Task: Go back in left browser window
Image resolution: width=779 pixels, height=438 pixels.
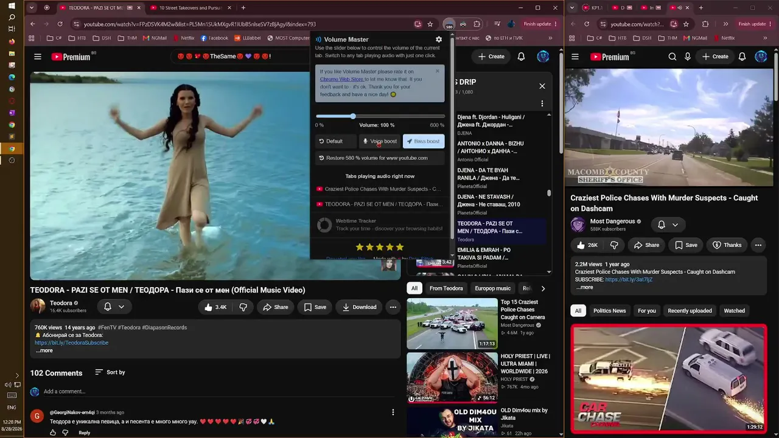Action: (x=33, y=24)
